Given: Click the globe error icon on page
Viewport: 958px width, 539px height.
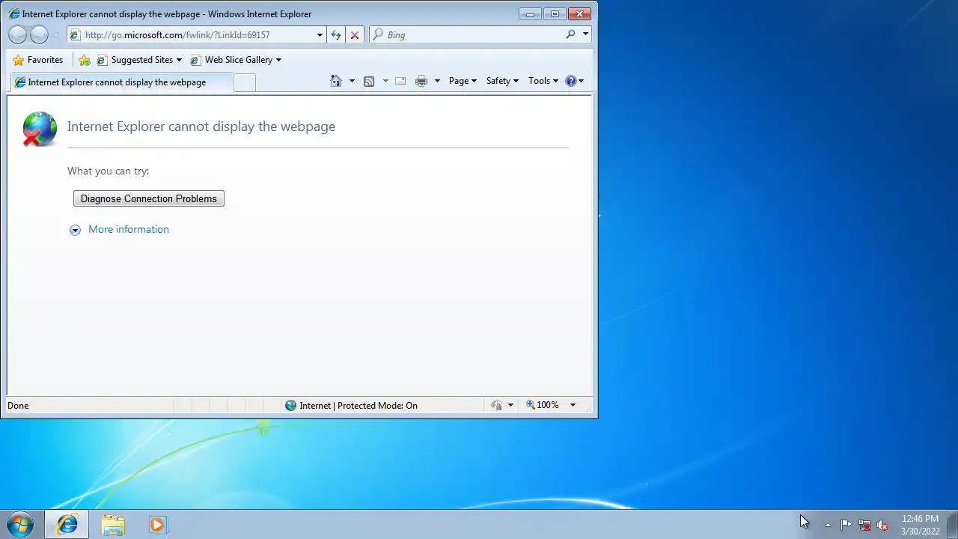Looking at the screenshot, I should pyautogui.click(x=40, y=129).
